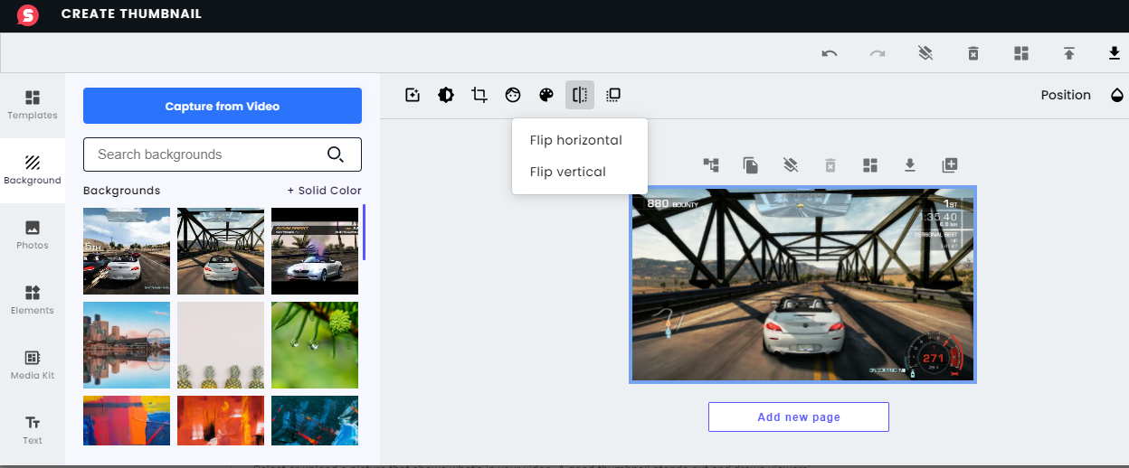This screenshot has width=1129, height=468.
Task: Select the dark blue abstract background
Action: coord(315,420)
